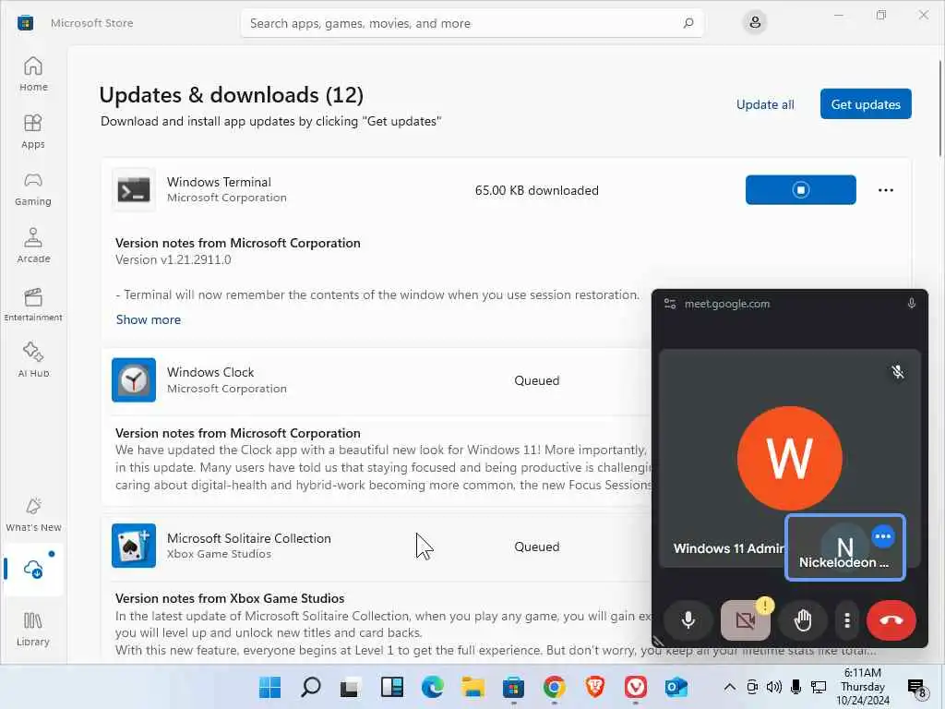Click the meeting tray icon beside volume

coord(752,687)
